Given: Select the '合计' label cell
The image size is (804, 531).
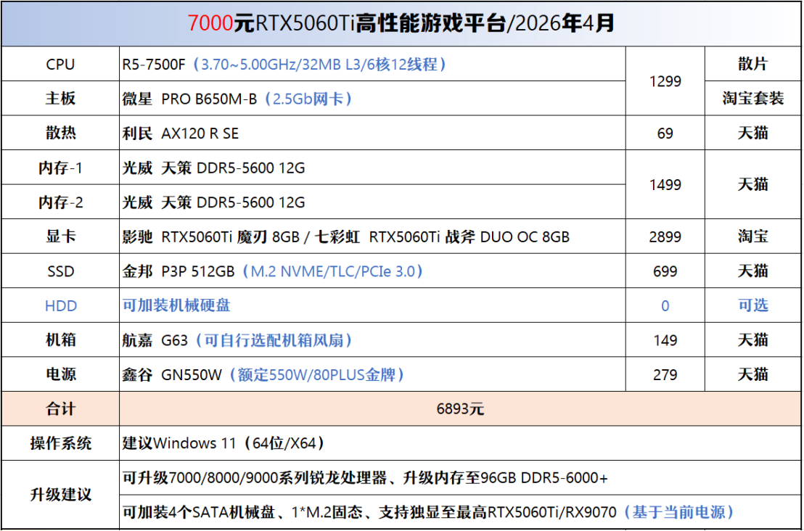Looking at the screenshot, I should click(60, 408).
